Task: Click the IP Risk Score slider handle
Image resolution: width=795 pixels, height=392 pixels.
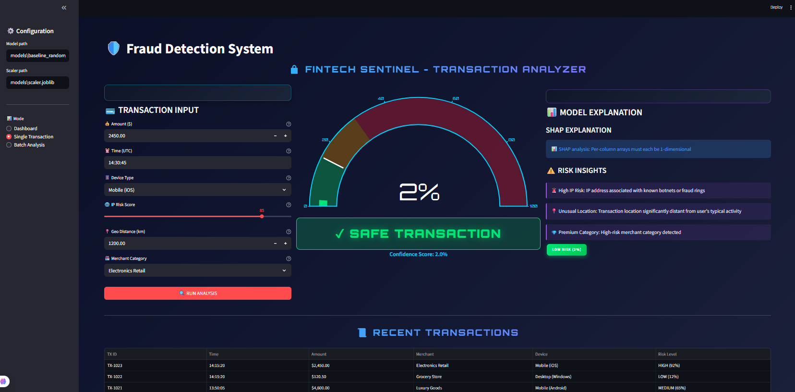Action: (262, 216)
